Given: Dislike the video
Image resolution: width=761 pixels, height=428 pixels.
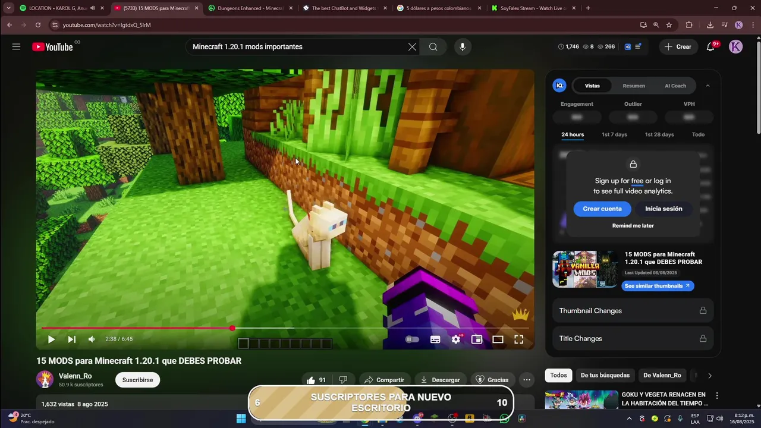Looking at the screenshot, I should point(343,380).
